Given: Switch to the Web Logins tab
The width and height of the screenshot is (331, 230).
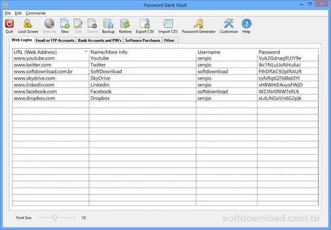Looking at the screenshot, I should click(22, 40).
